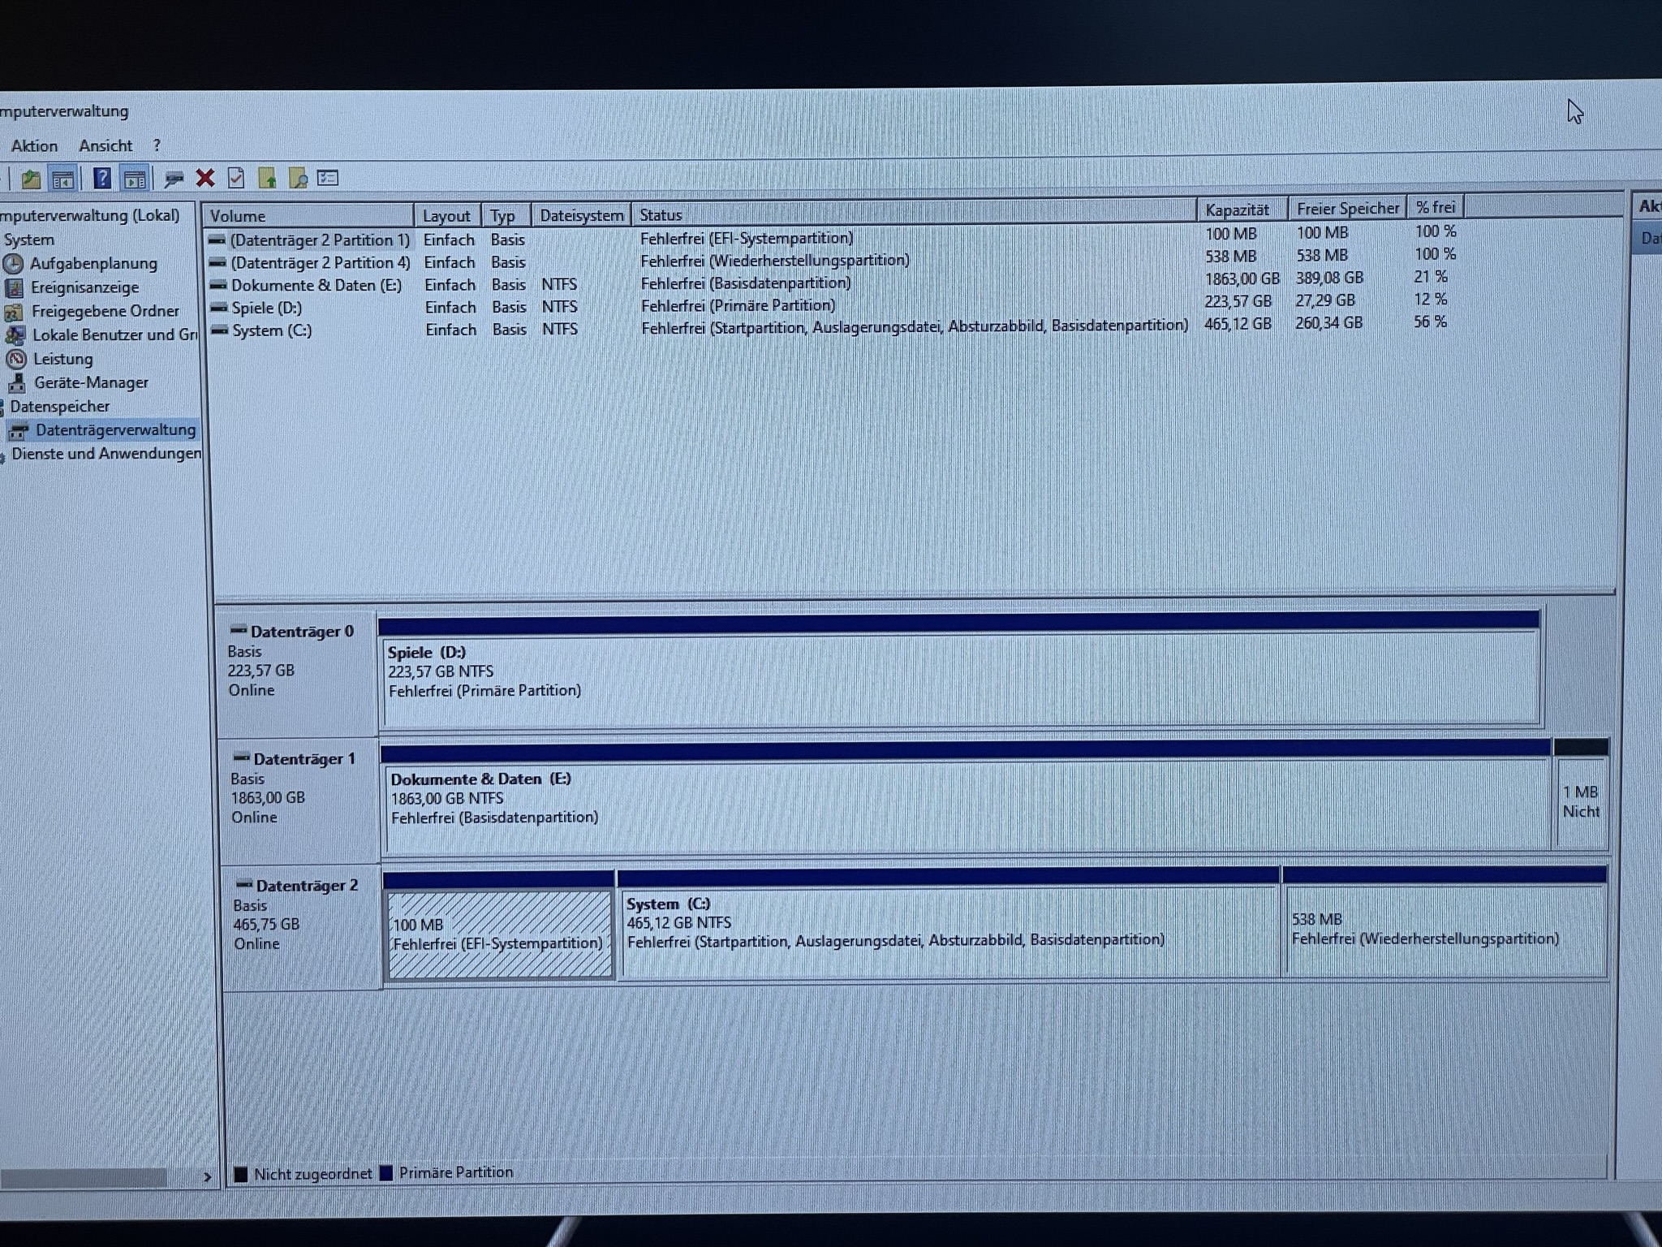Click the properties checkmark page icon
The height and width of the screenshot is (1247, 1662).
236,178
